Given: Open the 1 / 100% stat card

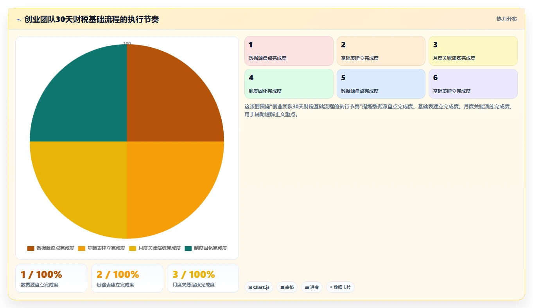Looking at the screenshot, I should 51,278.
